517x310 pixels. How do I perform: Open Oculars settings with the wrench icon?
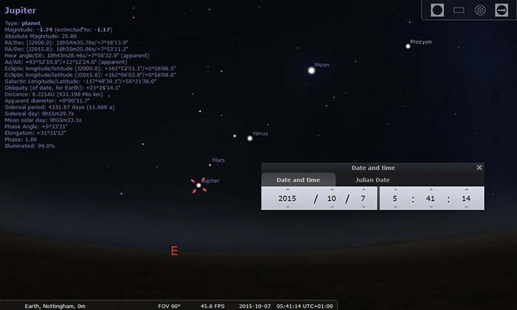(x=501, y=10)
